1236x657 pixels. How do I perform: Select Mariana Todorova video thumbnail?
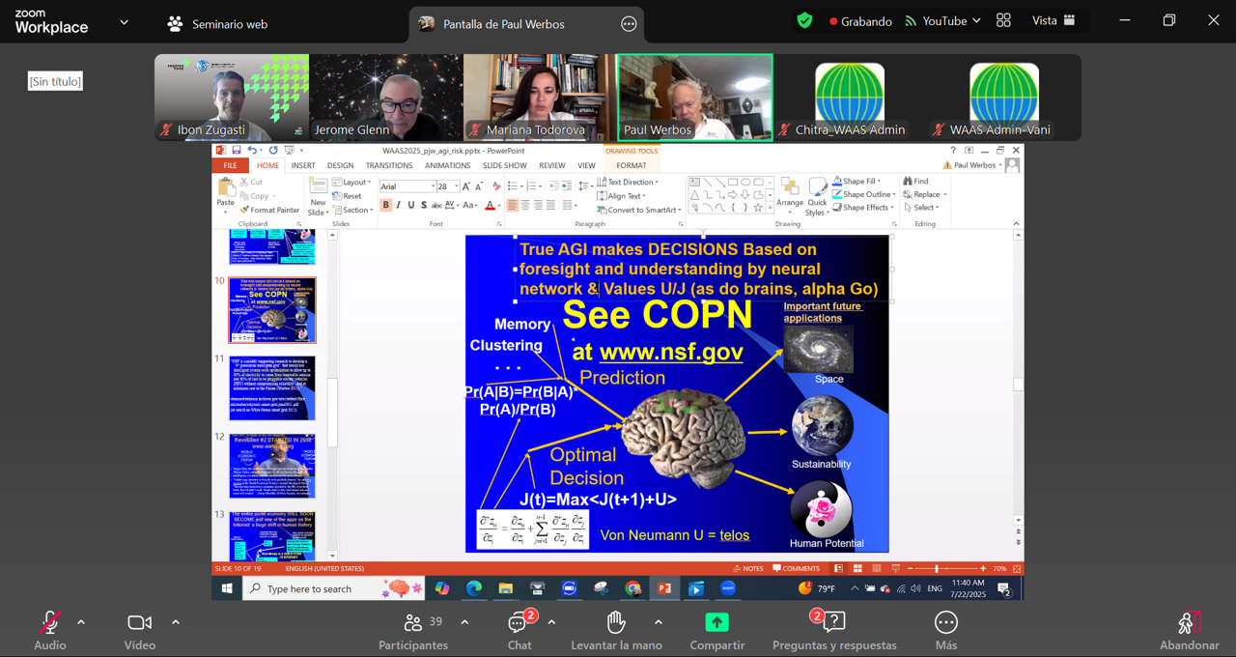tap(540, 97)
